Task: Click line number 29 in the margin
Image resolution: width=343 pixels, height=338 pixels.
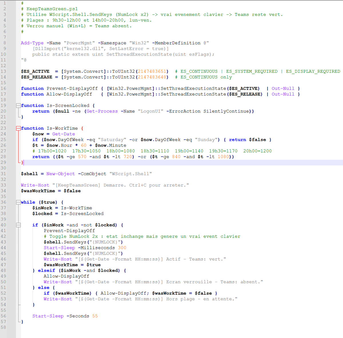Action: pyautogui.click(x=3, y=163)
